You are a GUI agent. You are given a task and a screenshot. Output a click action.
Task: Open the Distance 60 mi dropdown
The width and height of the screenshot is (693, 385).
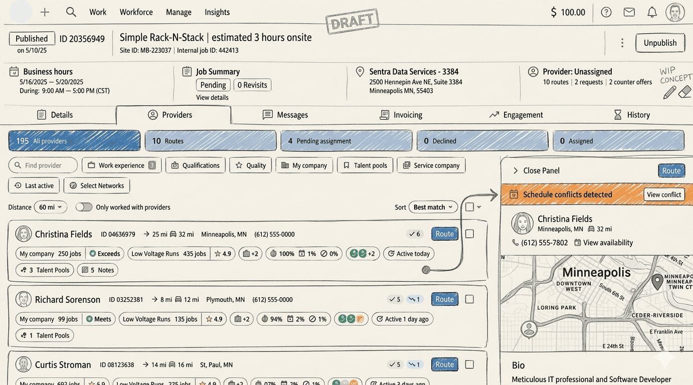[50, 207]
